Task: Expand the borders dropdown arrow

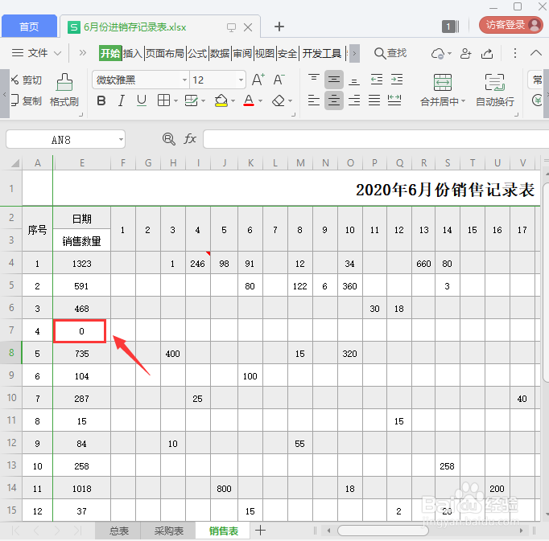Action: click(x=175, y=101)
